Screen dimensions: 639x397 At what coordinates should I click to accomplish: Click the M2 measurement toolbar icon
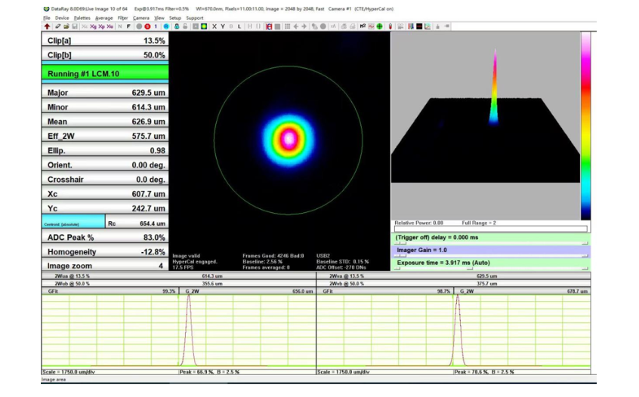point(363,26)
